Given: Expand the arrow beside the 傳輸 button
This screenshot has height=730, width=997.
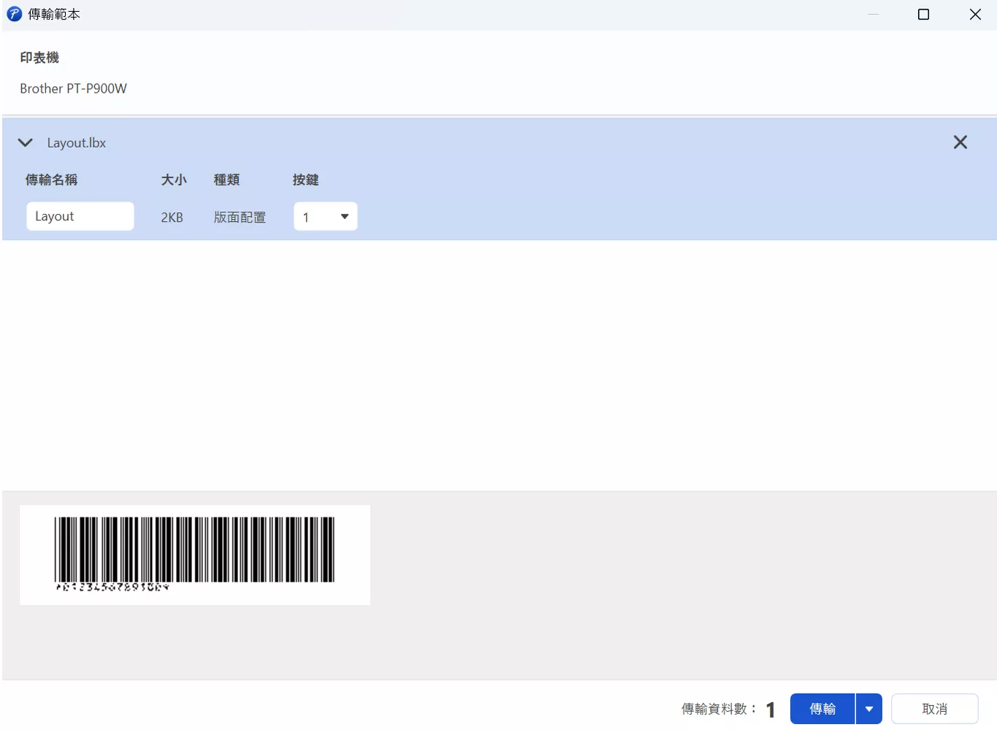Looking at the screenshot, I should click(868, 709).
